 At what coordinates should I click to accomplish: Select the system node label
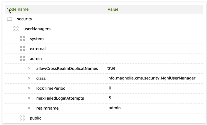[37, 39]
